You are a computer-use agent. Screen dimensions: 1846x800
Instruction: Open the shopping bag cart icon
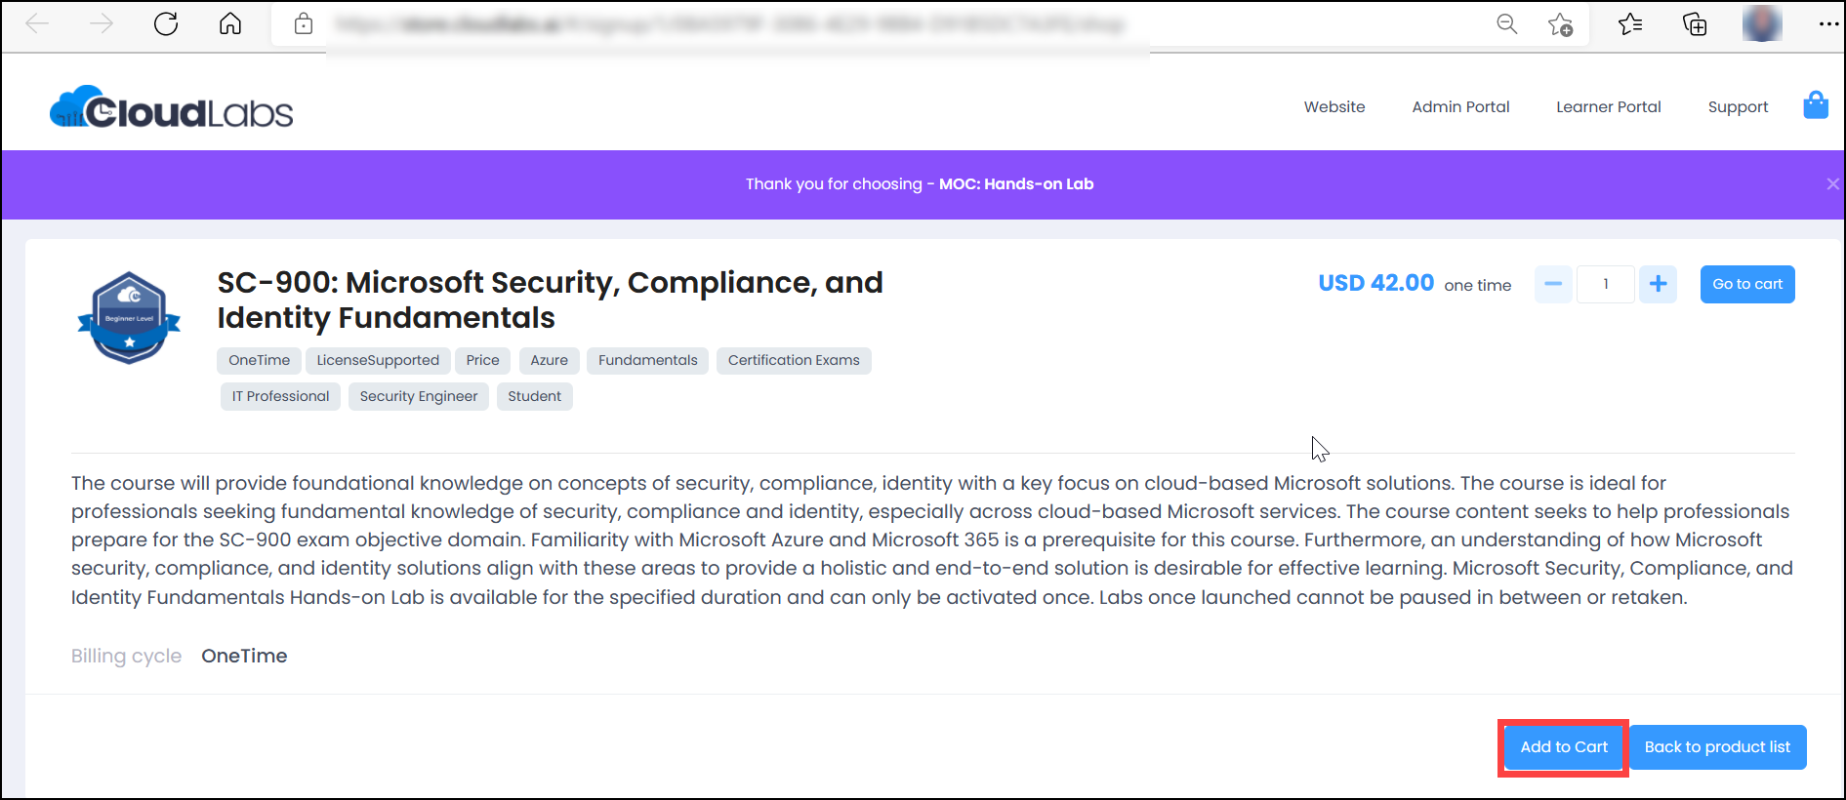click(x=1816, y=105)
